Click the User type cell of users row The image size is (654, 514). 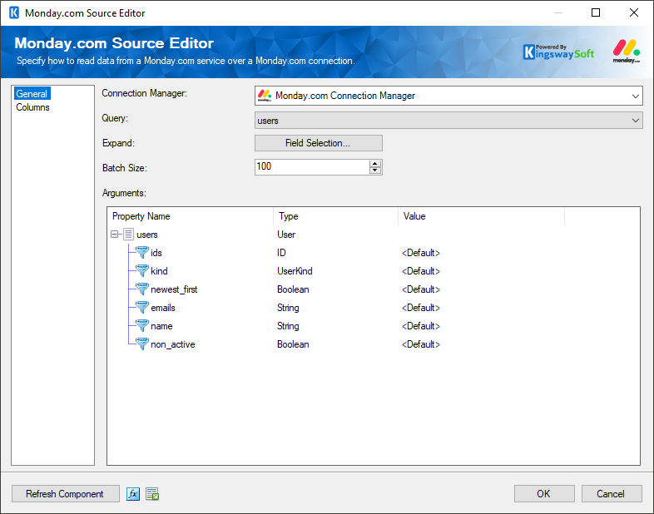(286, 235)
